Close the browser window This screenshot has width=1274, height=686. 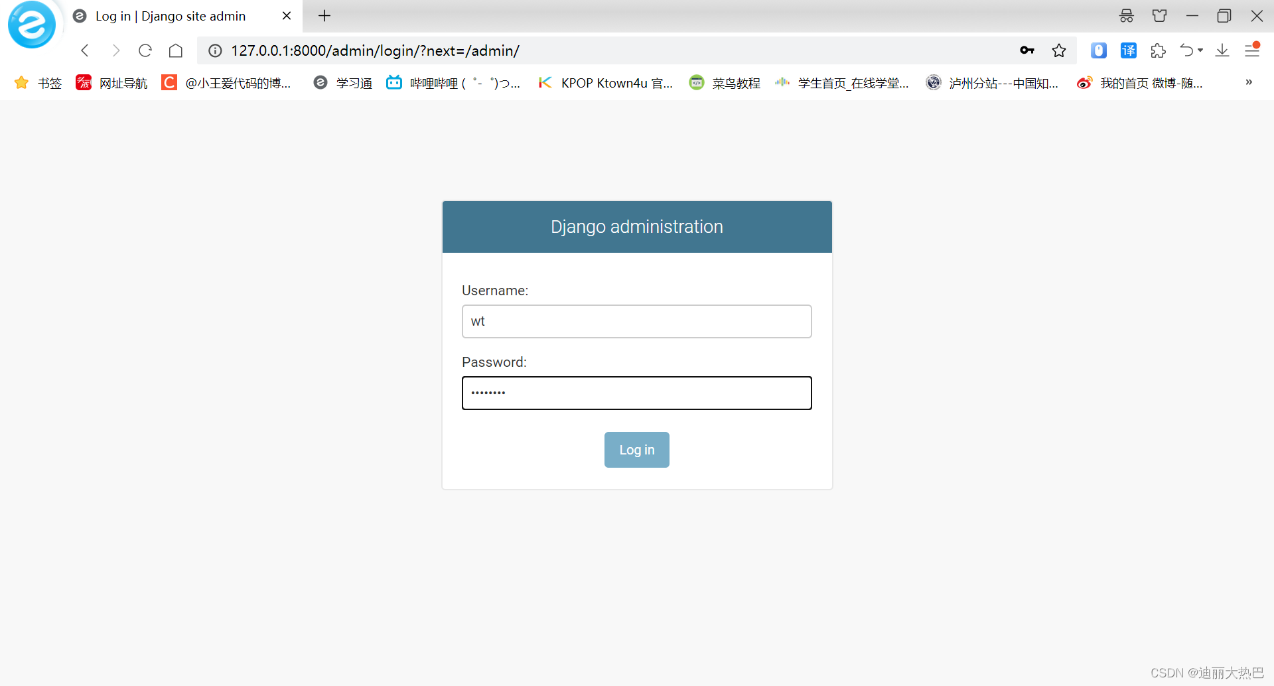[x=1257, y=16]
